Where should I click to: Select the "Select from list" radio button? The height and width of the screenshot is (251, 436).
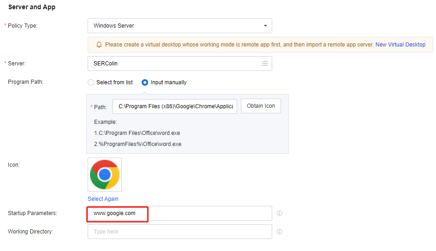pyautogui.click(x=91, y=82)
